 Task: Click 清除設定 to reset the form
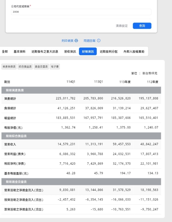tap(122, 26)
